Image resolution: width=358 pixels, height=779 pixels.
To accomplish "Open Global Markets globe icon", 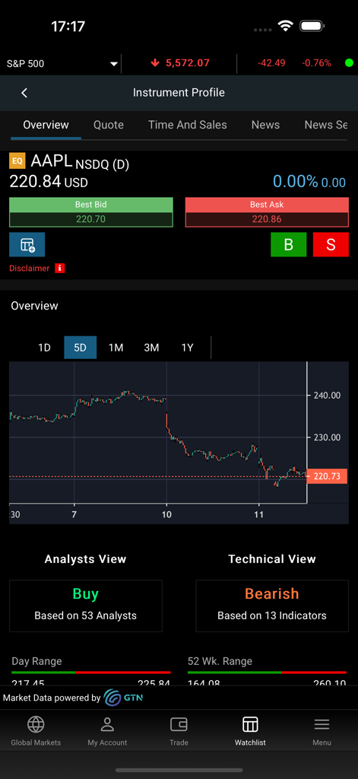I will [x=36, y=725].
